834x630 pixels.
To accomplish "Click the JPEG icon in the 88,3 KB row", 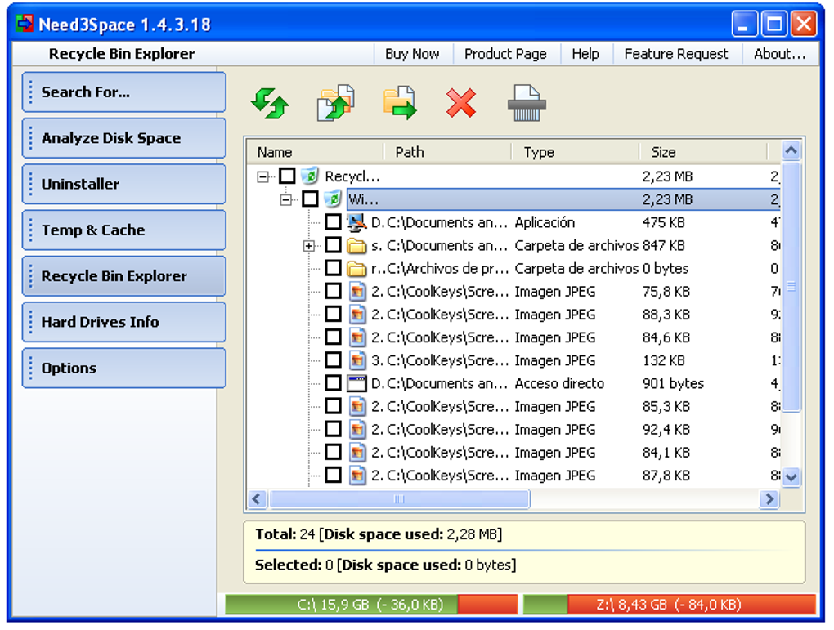I will point(357,315).
